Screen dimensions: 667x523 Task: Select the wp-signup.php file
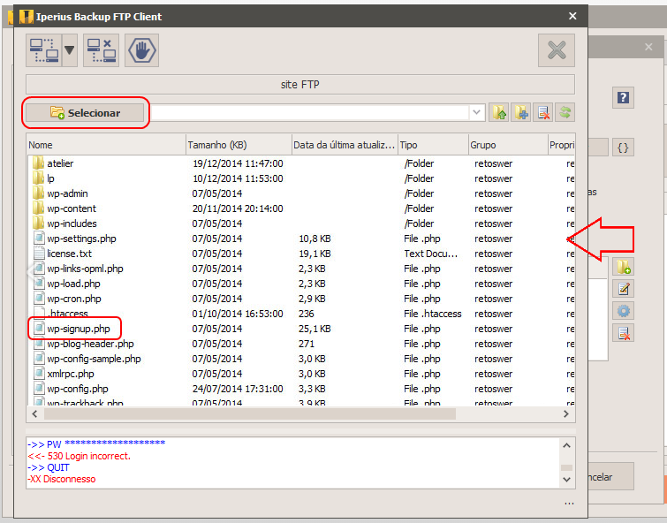click(79, 329)
